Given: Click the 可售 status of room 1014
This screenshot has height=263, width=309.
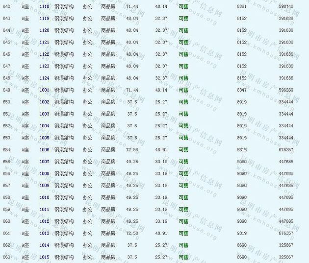Looking at the screenshot, I should [x=183, y=245].
